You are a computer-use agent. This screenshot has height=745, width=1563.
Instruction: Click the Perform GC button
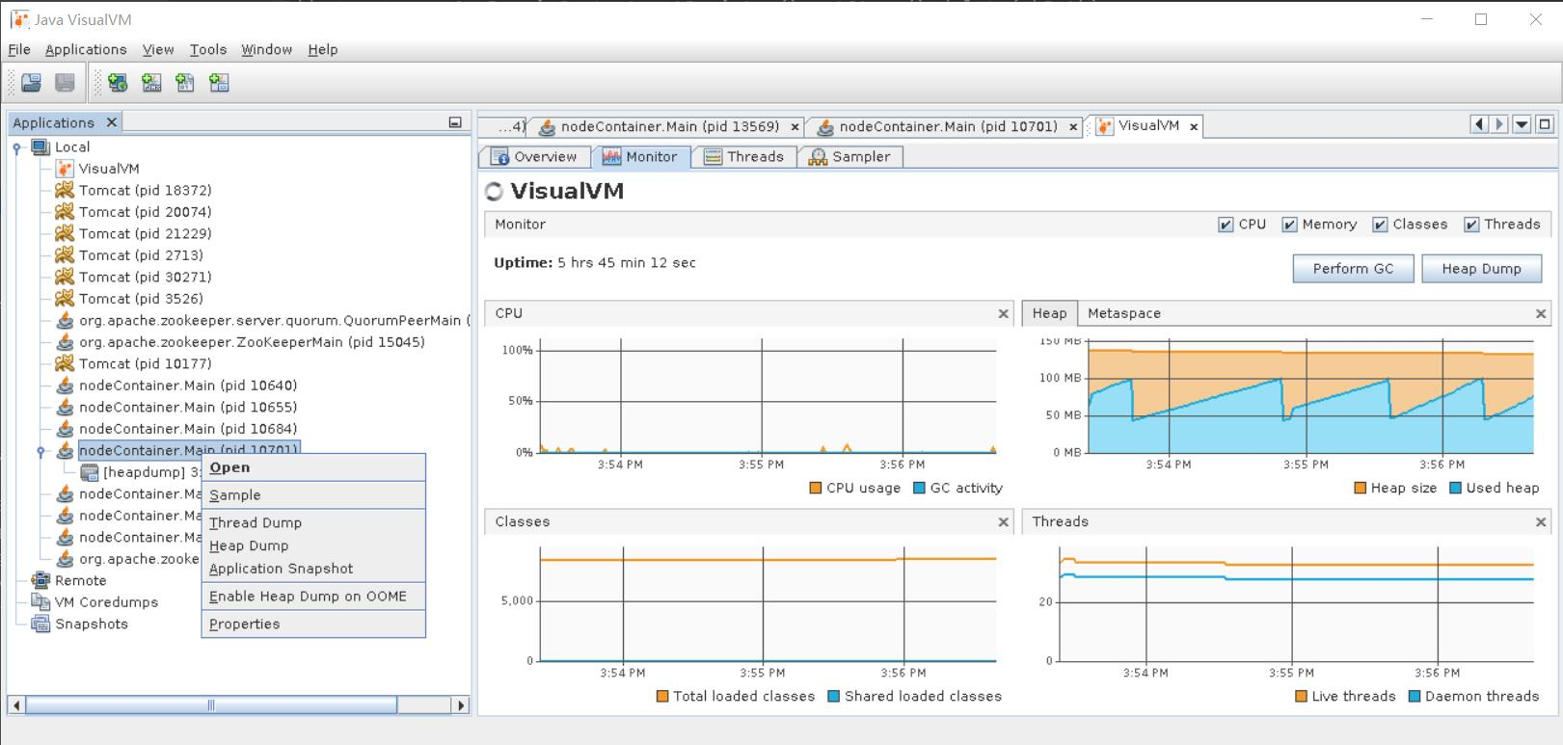[1353, 269]
